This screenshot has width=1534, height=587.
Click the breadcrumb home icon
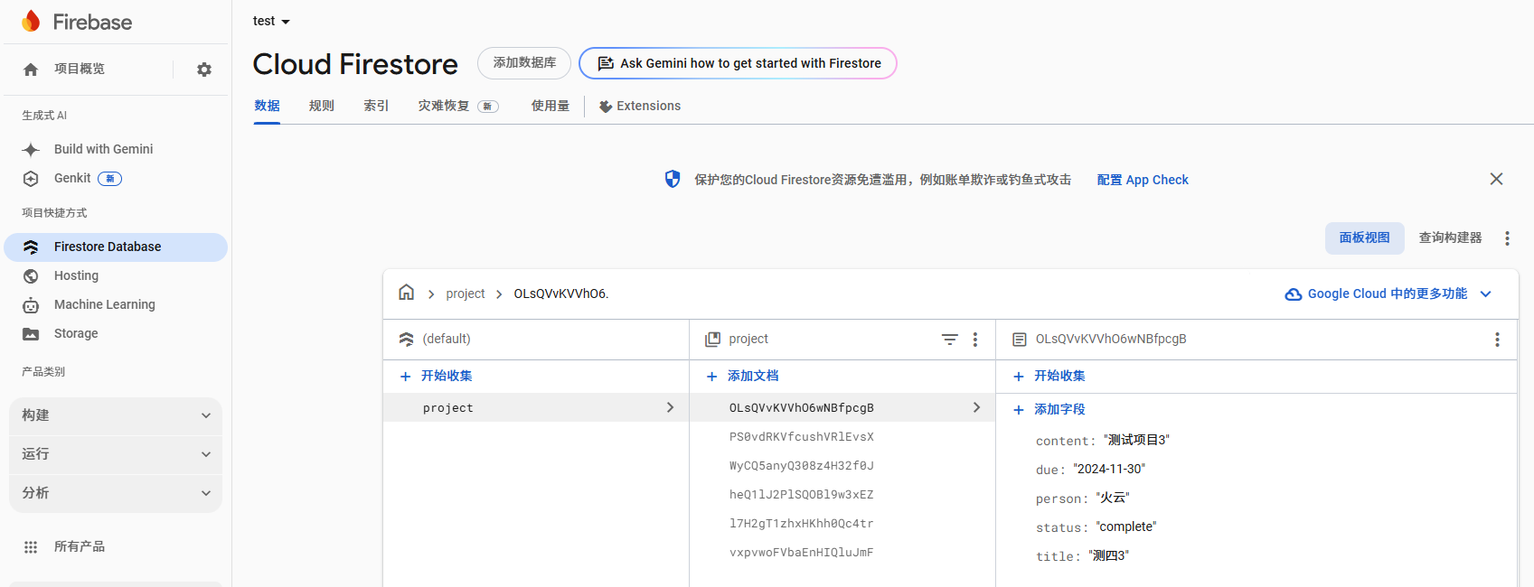[x=407, y=293]
